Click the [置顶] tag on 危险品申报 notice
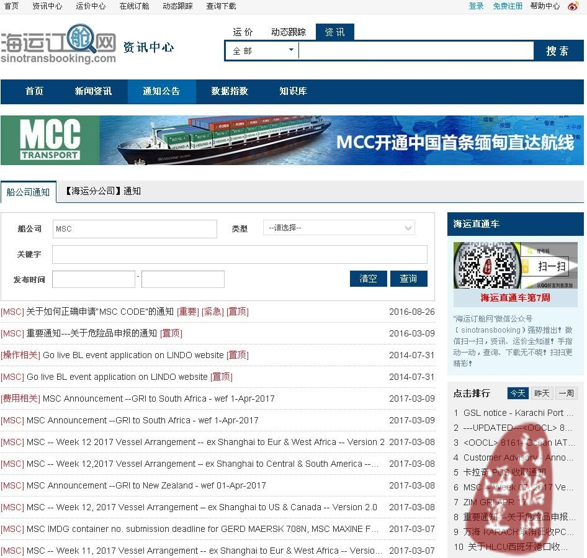The width and height of the screenshot is (587, 558). [x=171, y=333]
